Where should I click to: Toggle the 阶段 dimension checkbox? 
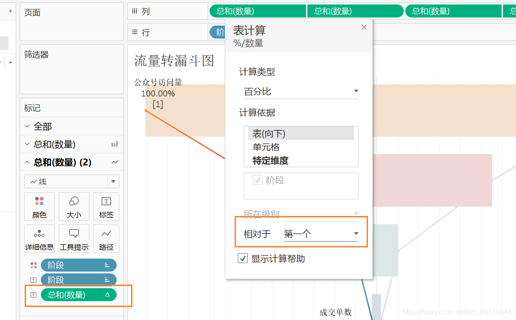click(258, 180)
